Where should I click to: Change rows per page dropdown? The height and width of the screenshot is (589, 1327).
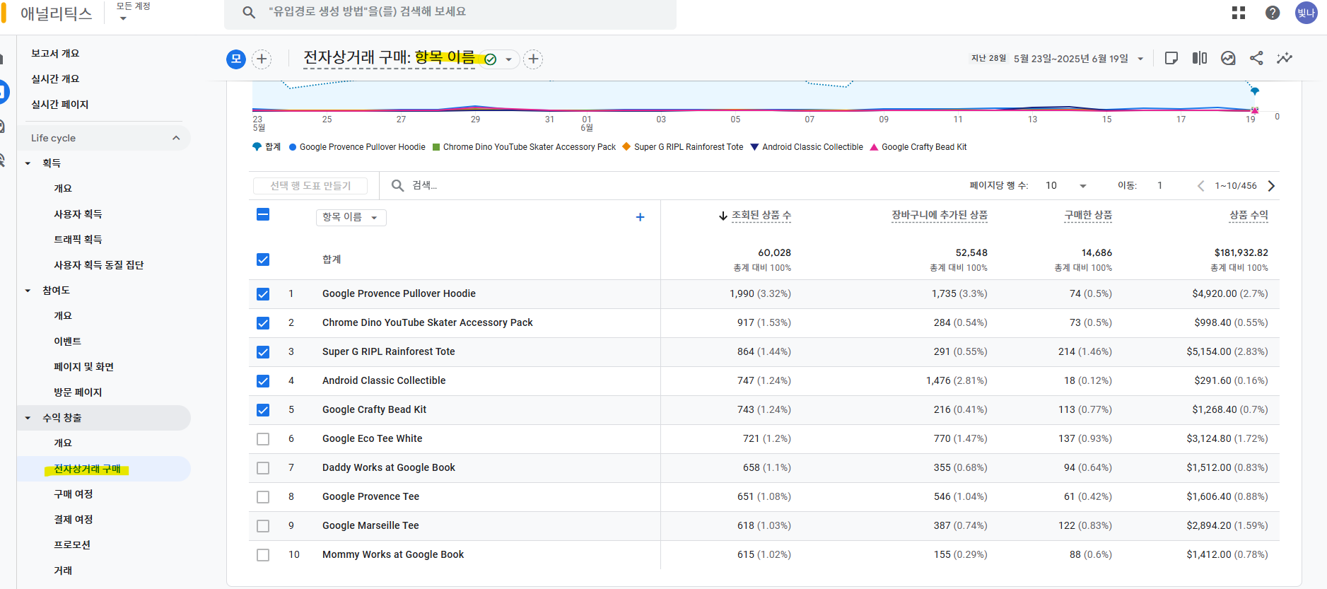tap(1066, 185)
